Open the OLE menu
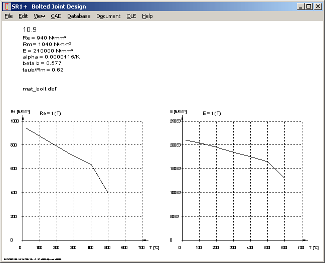The height and width of the screenshot is (263, 325). click(x=131, y=16)
